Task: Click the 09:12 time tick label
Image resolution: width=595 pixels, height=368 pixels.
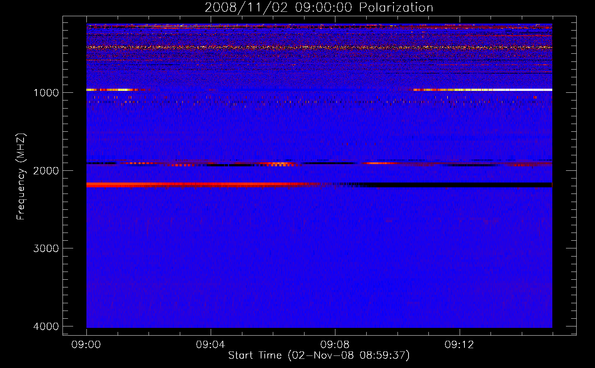Action: pyautogui.click(x=459, y=345)
